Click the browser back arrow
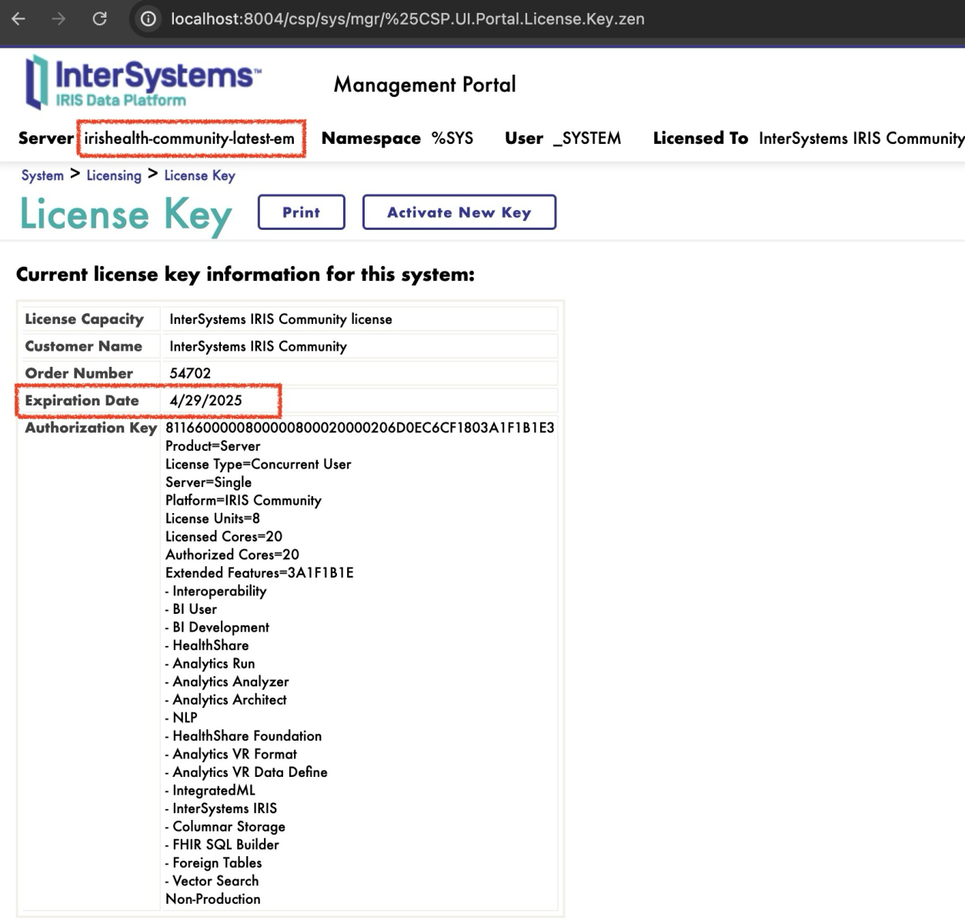965x923 pixels. tap(18, 19)
